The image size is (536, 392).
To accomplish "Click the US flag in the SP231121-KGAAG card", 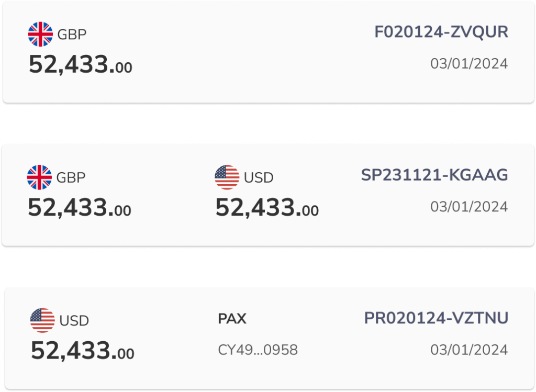I will click(227, 177).
